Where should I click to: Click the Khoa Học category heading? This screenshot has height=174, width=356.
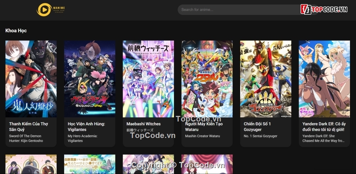[x=16, y=30]
